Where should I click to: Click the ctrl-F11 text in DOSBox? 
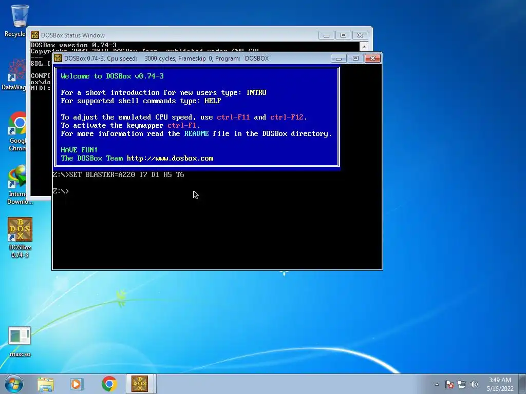coord(233,117)
